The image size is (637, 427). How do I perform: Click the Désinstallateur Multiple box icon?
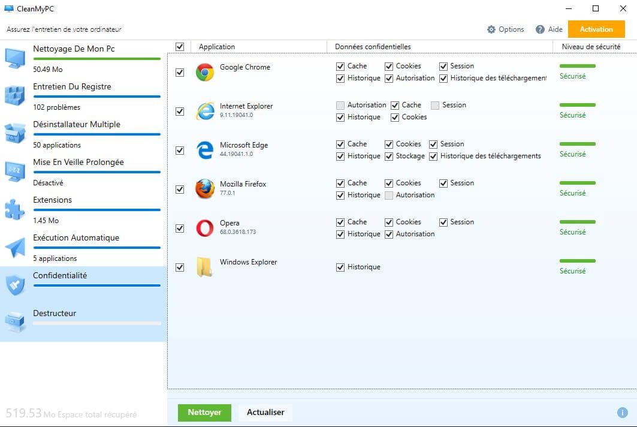pos(15,133)
